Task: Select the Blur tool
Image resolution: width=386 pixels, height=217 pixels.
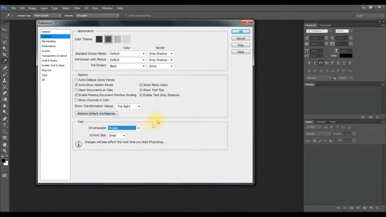Action: [x=5, y=106]
